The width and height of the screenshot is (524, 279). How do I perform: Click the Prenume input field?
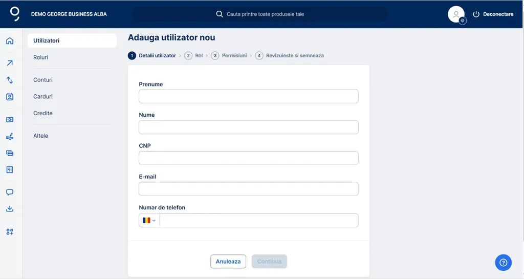pos(248,96)
